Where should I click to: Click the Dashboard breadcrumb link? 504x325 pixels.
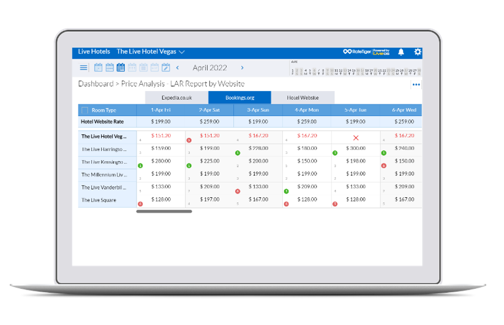click(x=96, y=84)
